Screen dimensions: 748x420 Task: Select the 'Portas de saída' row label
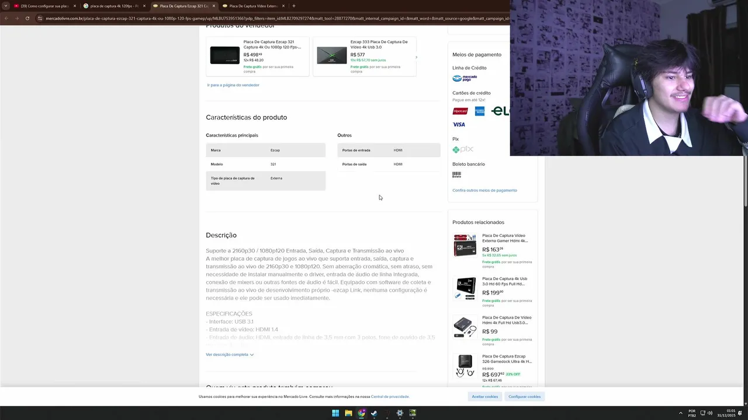point(354,164)
